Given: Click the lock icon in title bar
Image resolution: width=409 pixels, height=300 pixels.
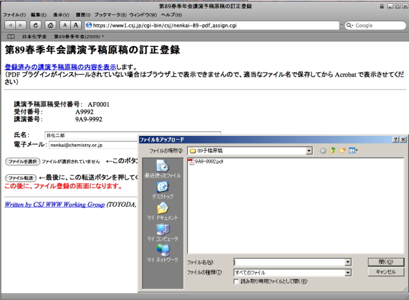Looking at the screenshot, I should 382,6.
